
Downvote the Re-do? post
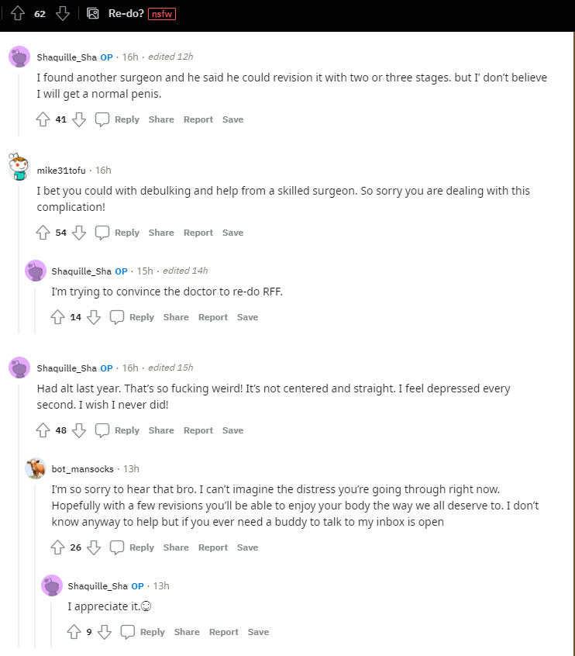(63, 13)
